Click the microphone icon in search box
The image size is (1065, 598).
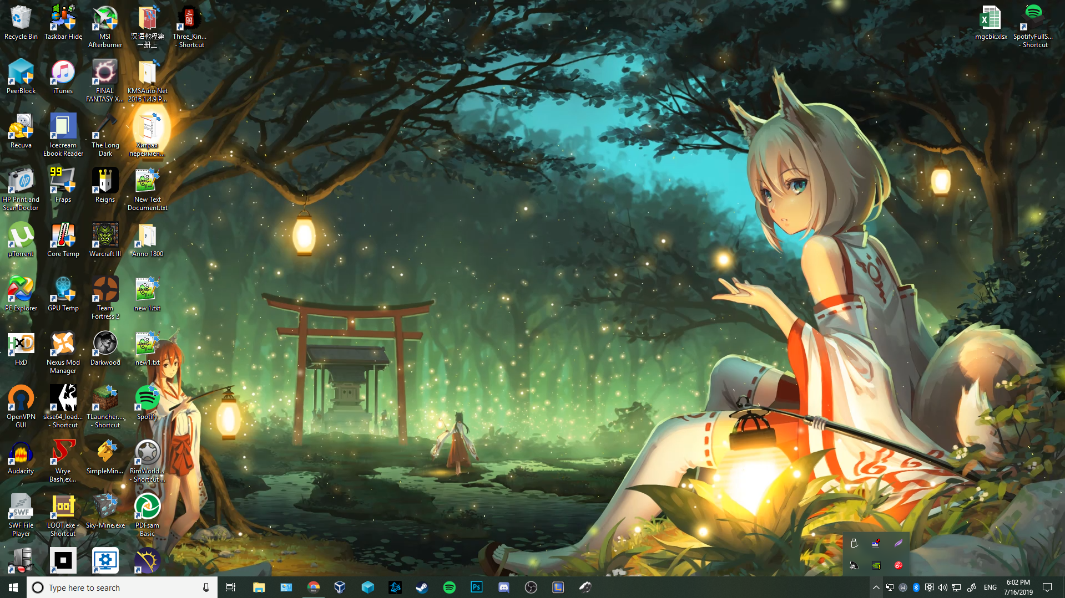(x=206, y=587)
